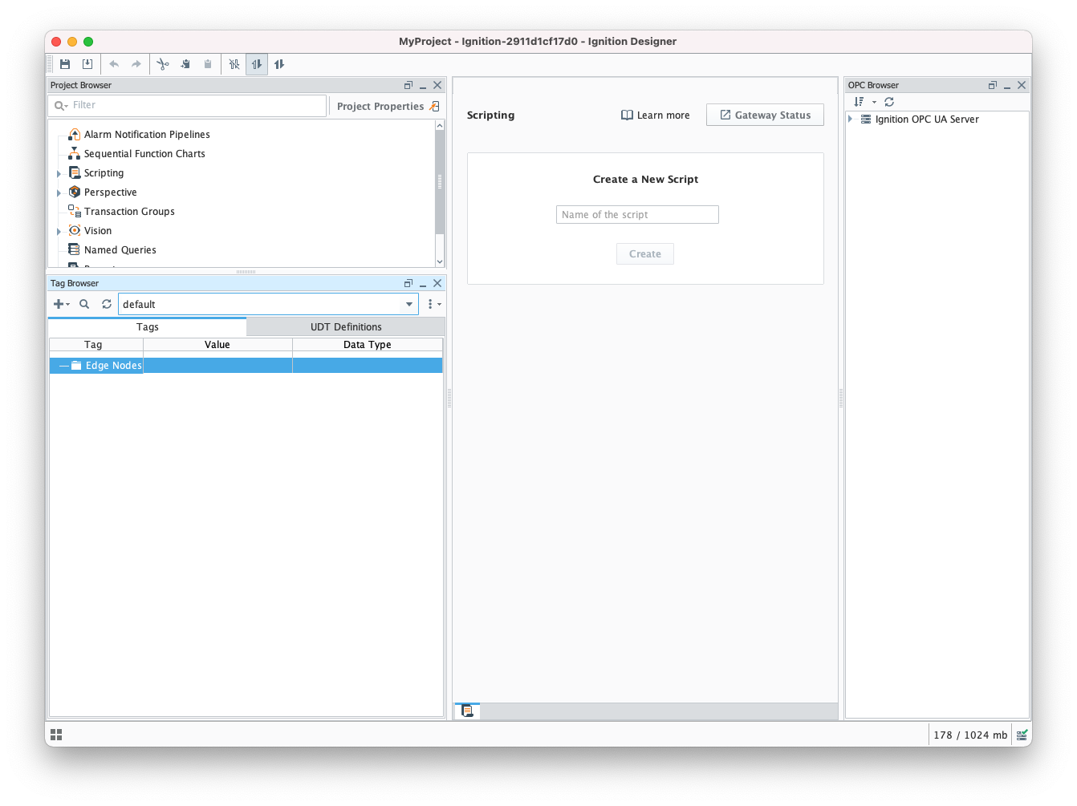Select the Tags tab

tap(147, 326)
